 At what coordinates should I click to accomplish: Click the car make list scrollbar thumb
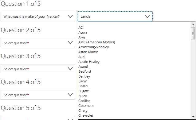[193, 33]
